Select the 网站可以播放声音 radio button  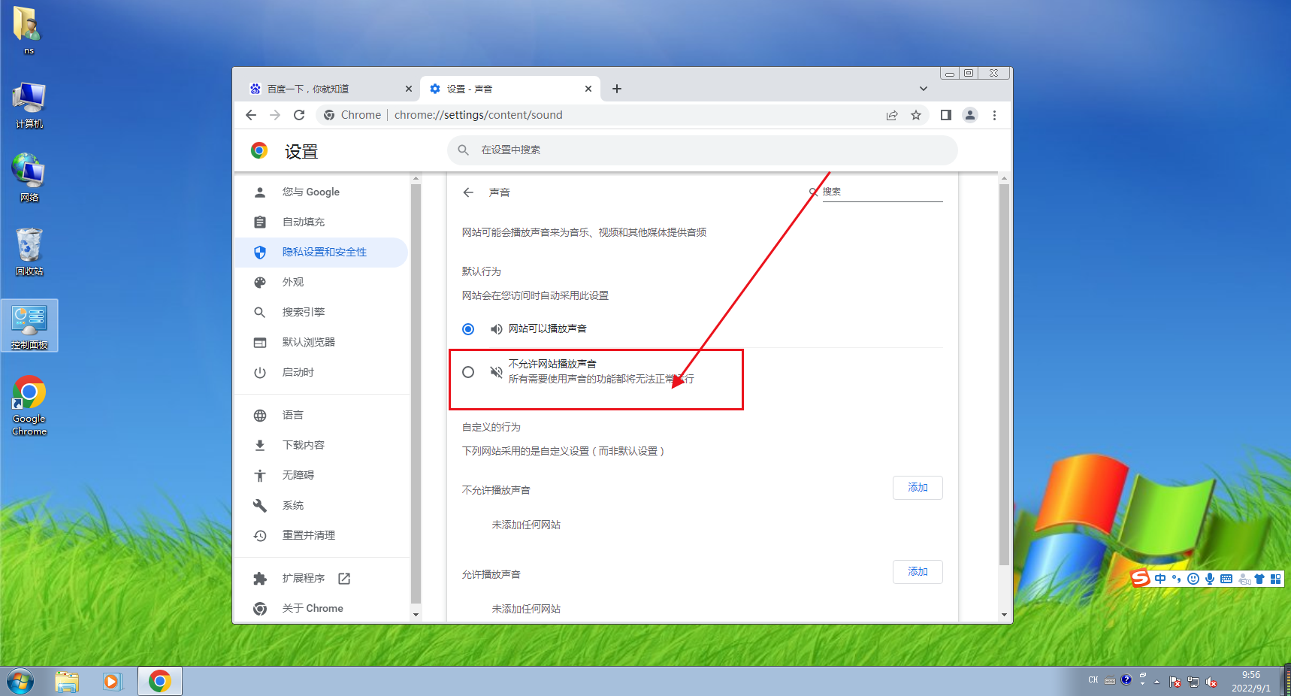click(x=468, y=328)
